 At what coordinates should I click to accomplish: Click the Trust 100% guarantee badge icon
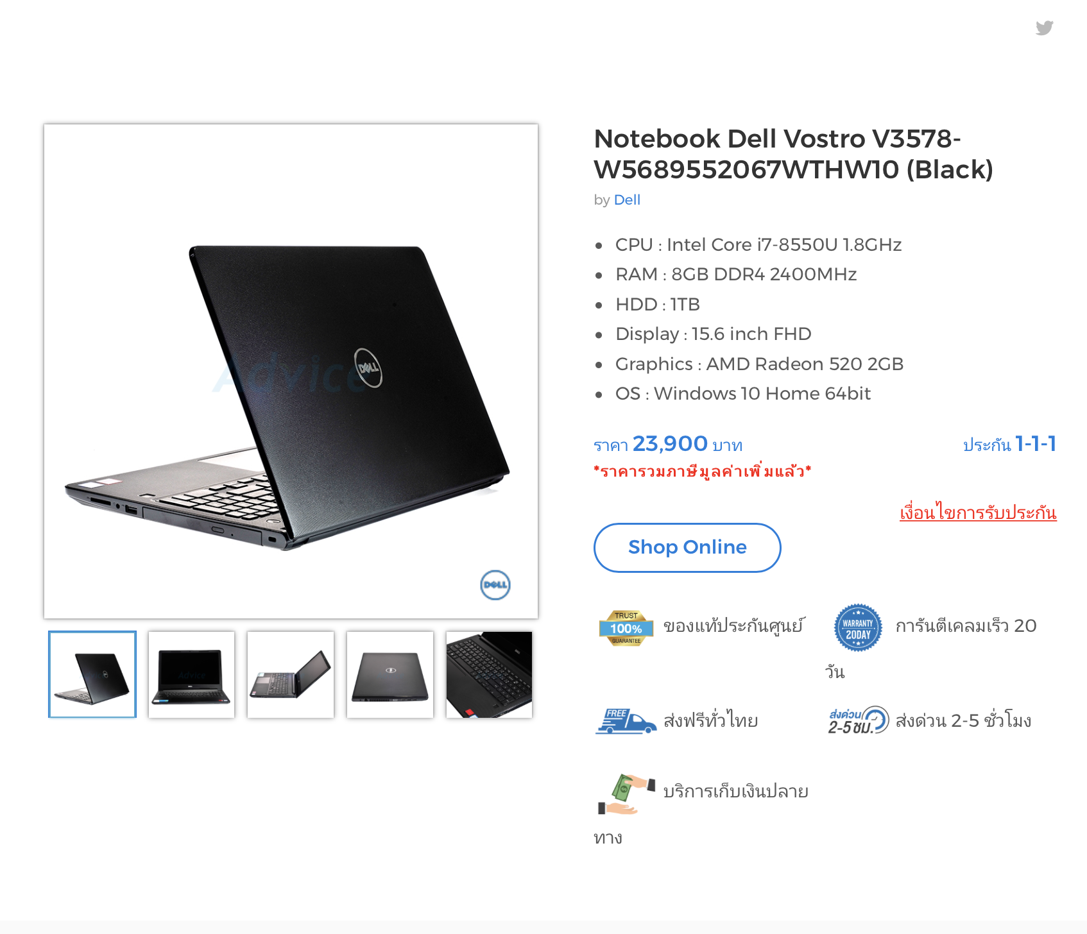pos(626,628)
